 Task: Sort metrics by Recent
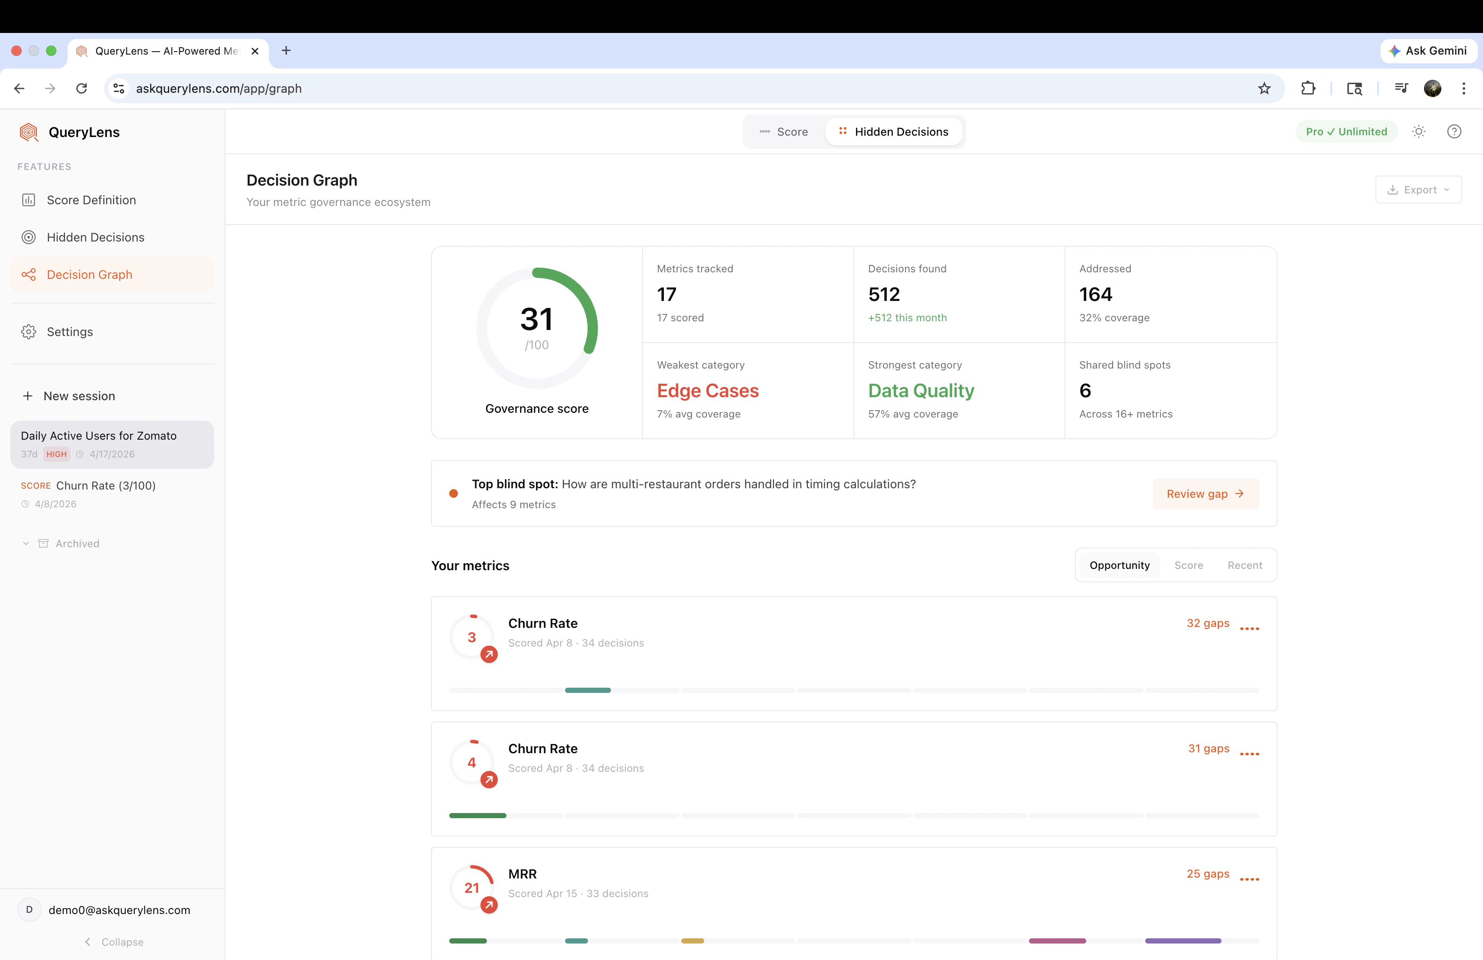click(x=1245, y=565)
